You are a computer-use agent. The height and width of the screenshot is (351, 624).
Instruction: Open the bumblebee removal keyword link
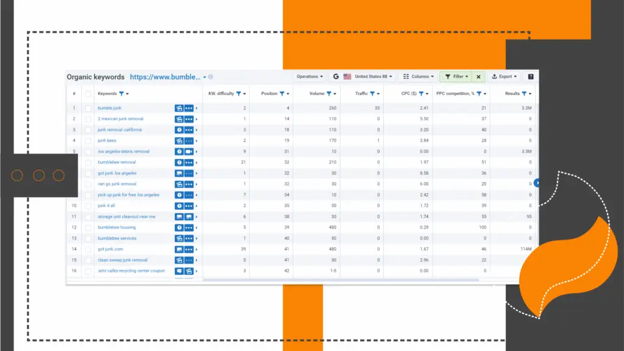pos(117,163)
